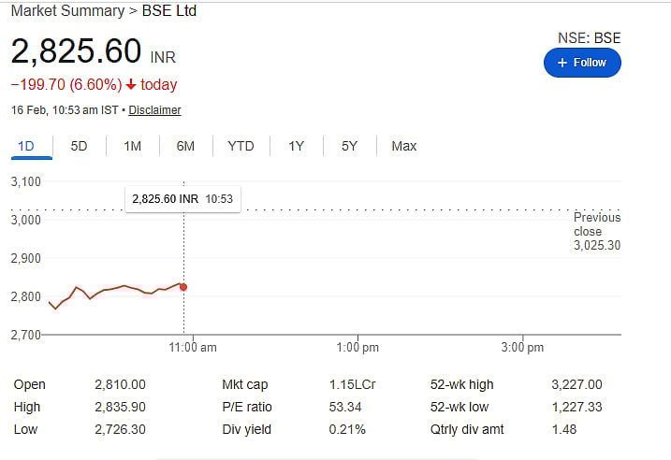Select the 6M time range tab
This screenshot has height=460, width=671.
coord(185,146)
